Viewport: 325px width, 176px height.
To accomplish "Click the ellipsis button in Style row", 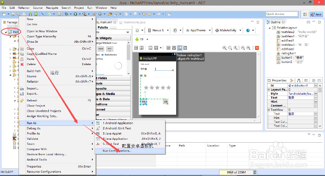I will (316, 94).
